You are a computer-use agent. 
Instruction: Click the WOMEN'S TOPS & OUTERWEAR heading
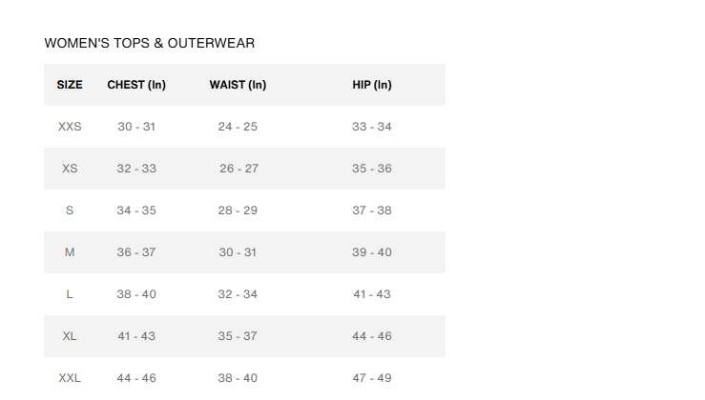150,43
